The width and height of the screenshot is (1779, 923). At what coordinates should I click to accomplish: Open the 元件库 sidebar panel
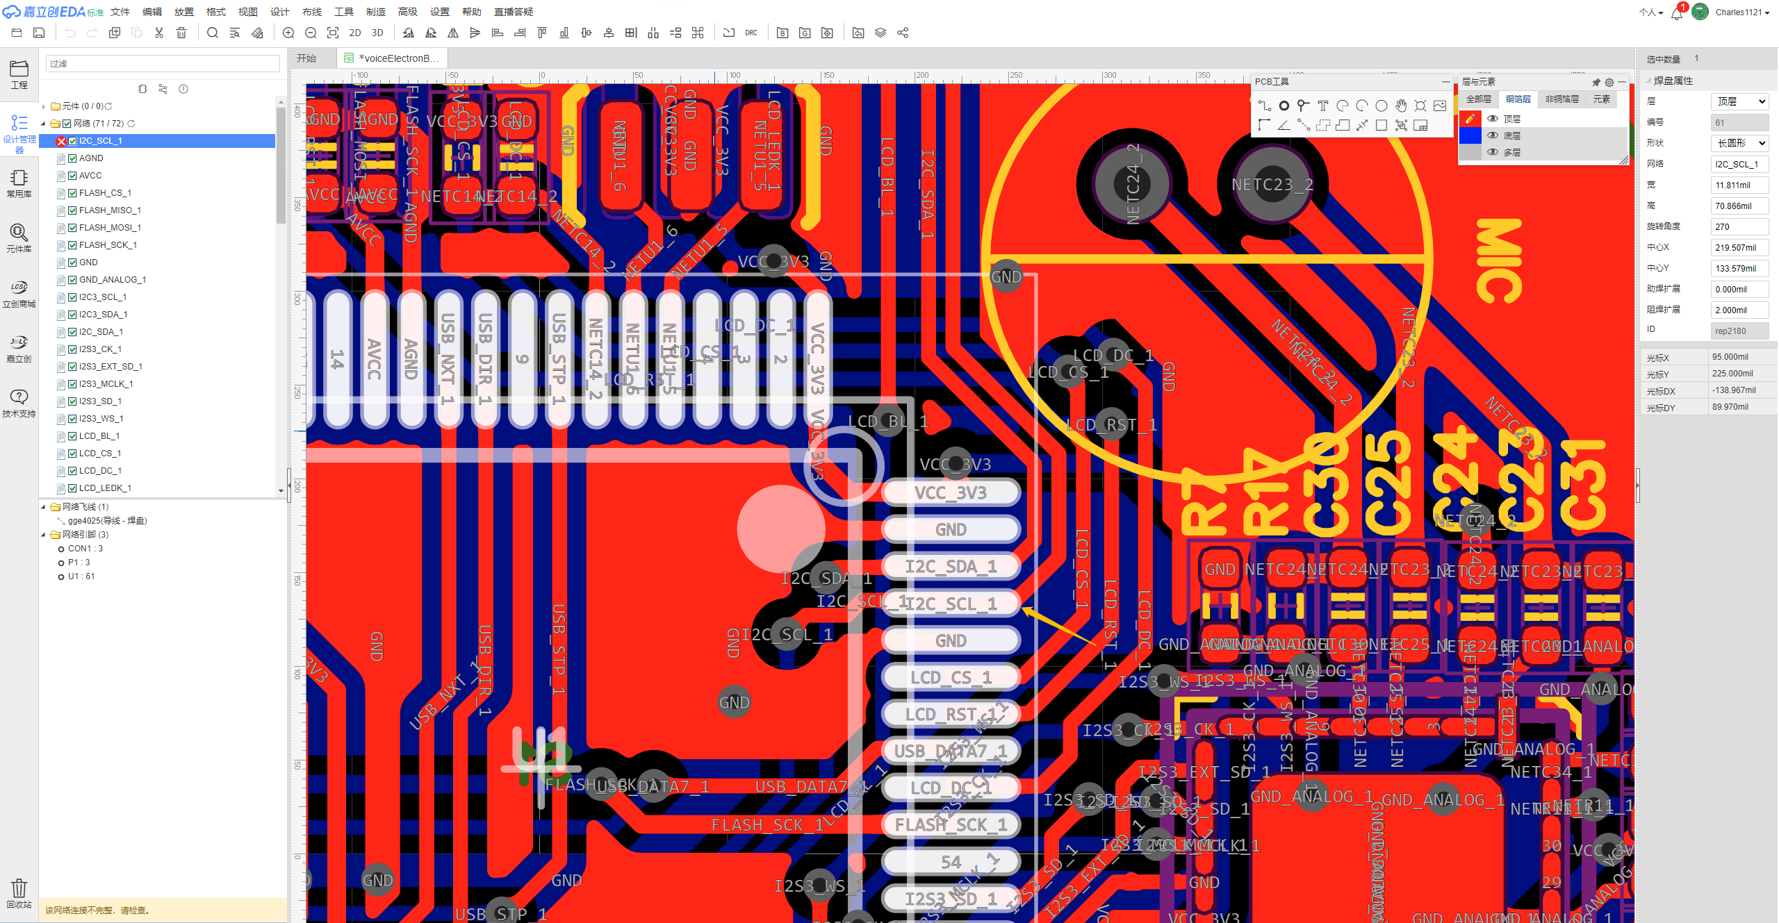(19, 240)
